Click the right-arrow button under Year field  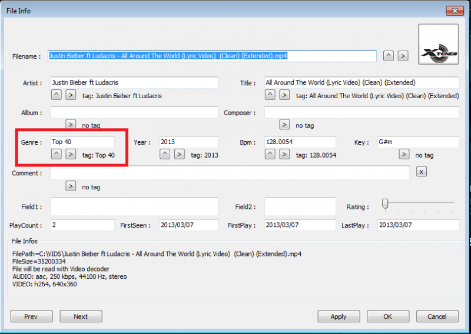180,154
